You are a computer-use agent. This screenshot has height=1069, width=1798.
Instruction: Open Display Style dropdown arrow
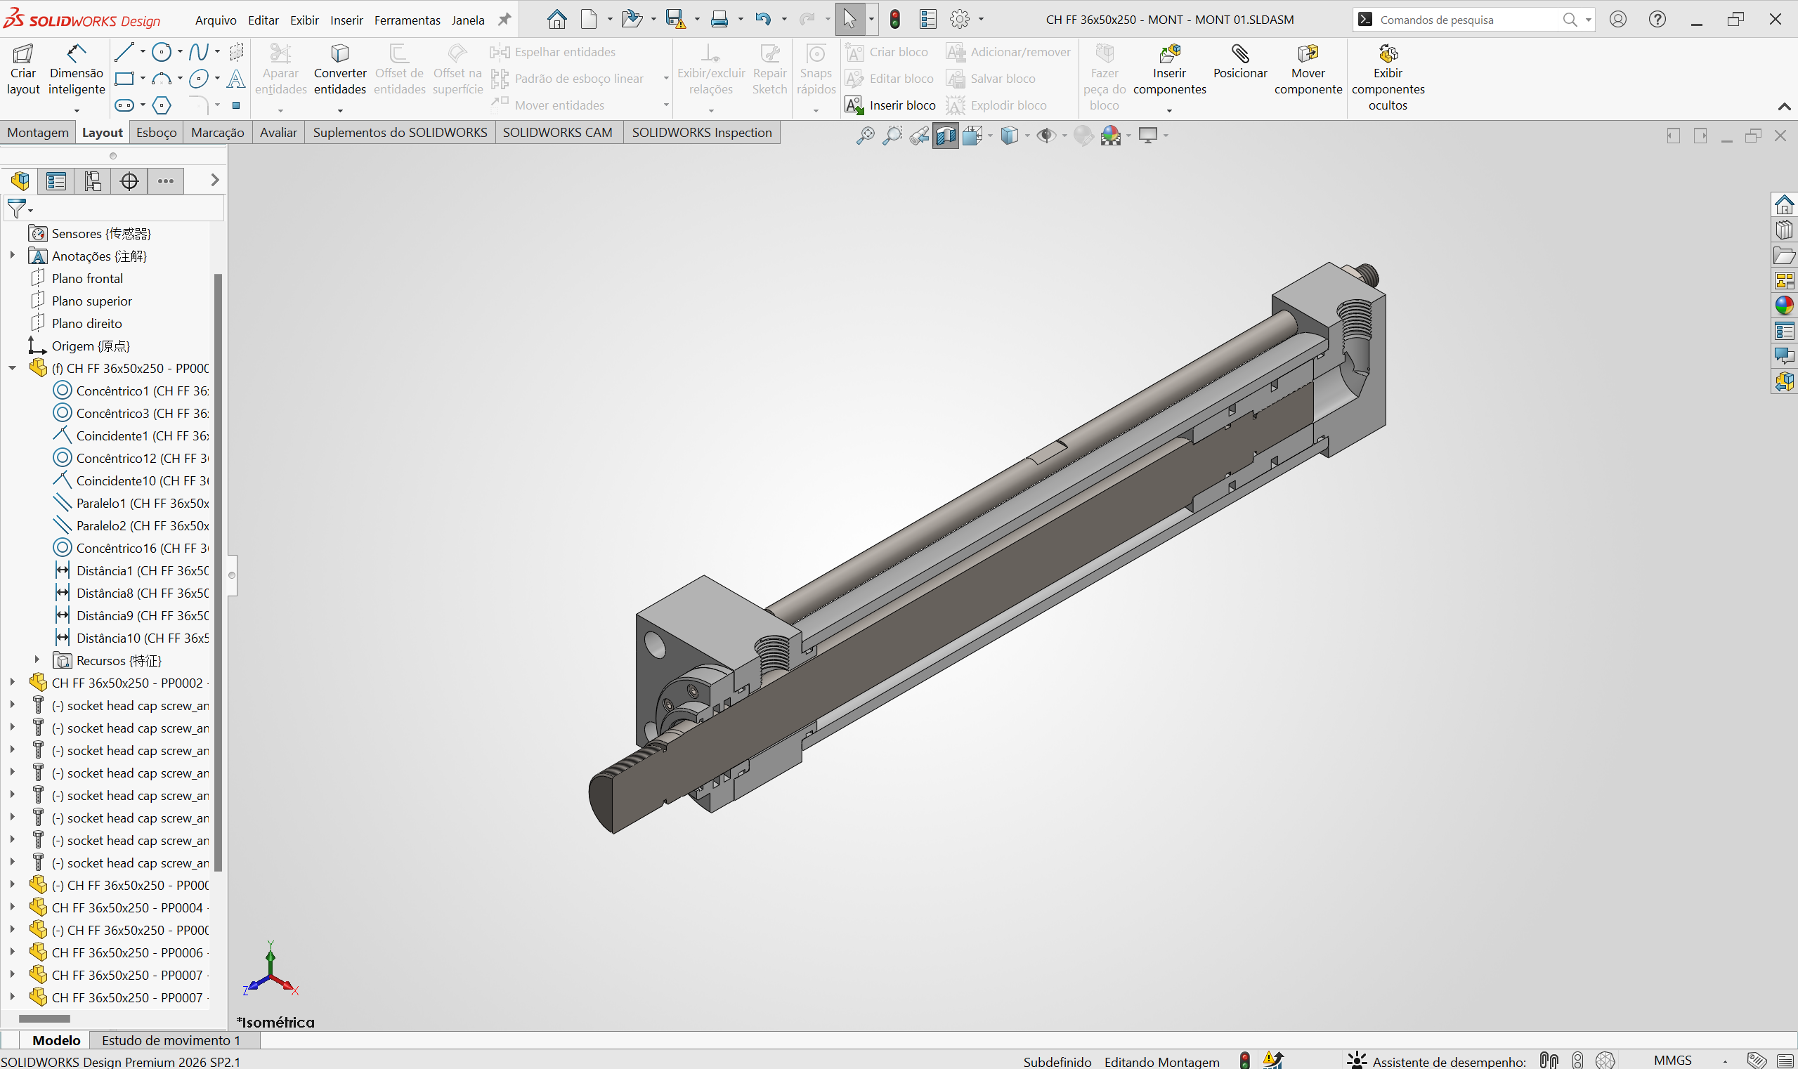point(1027,136)
